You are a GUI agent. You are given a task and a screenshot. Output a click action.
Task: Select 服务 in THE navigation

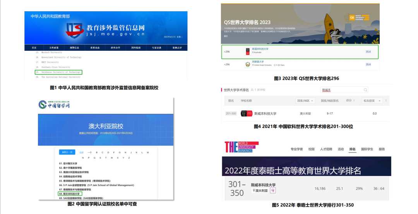(x=382, y=149)
